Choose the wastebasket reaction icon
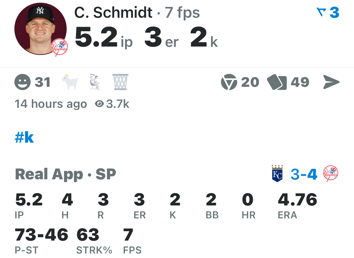The width and height of the screenshot is (354, 258). click(120, 82)
